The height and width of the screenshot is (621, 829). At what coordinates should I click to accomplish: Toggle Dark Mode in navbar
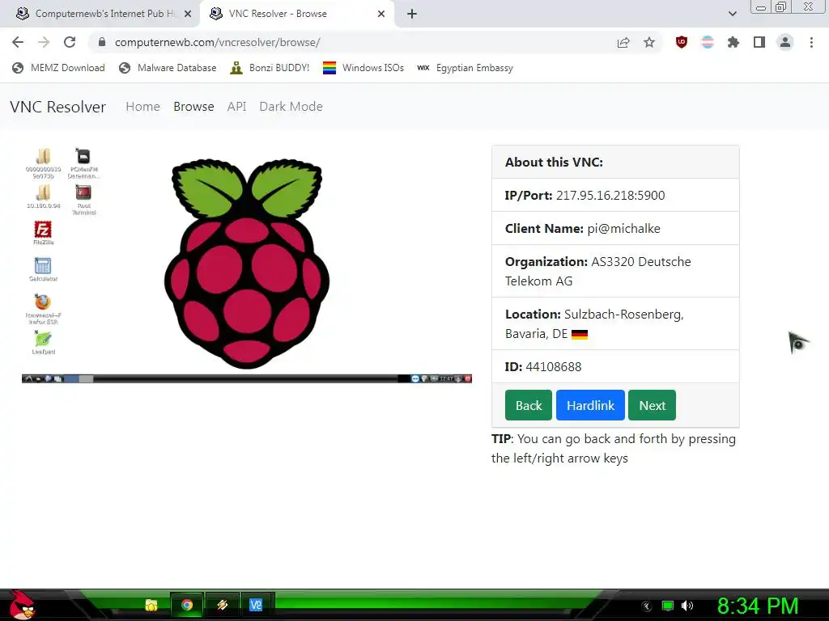pyautogui.click(x=291, y=106)
